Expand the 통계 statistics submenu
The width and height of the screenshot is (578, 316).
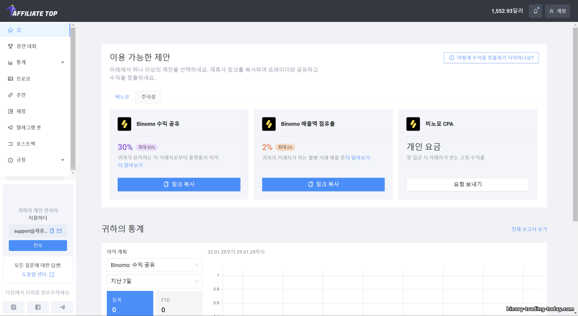pos(35,62)
